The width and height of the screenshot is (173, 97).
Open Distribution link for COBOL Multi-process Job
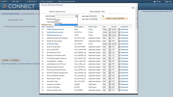(x=124, y=29)
